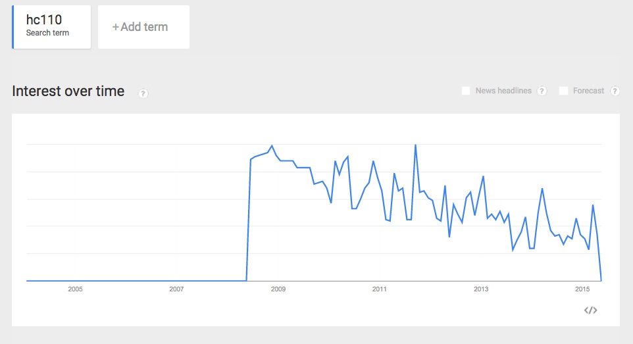Click the Interest over time heading
This screenshot has height=344, width=633.
click(68, 91)
